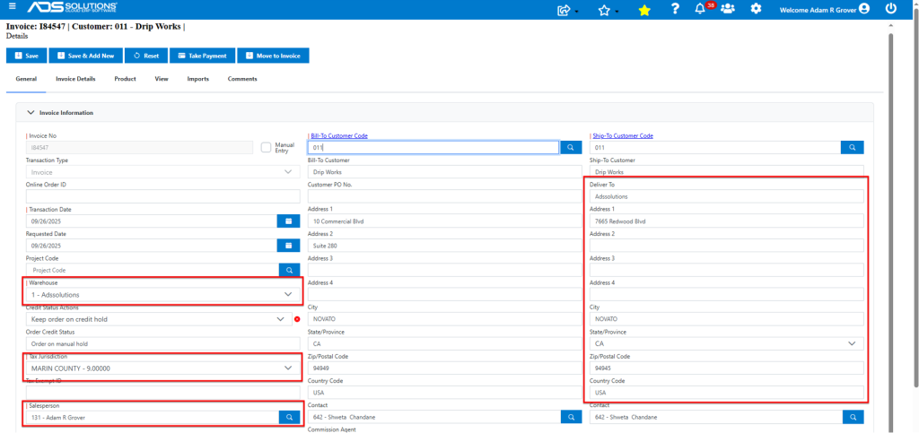919x433 pixels.
Task: Open the Credit Status Actions dropdown
Action: point(159,319)
